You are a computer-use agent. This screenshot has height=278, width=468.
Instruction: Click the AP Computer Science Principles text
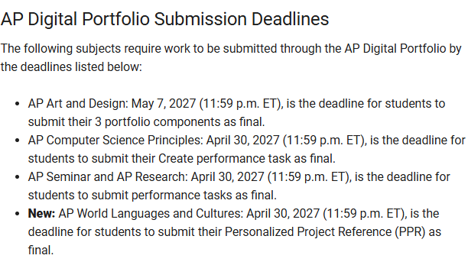pos(115,140)
